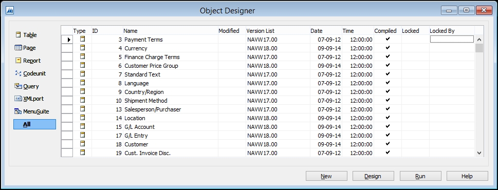Click the type icon for Cust. Invoice Disc.
Image resolution: width=498 pixels, height=190 pixels.
tap(82, 153)
